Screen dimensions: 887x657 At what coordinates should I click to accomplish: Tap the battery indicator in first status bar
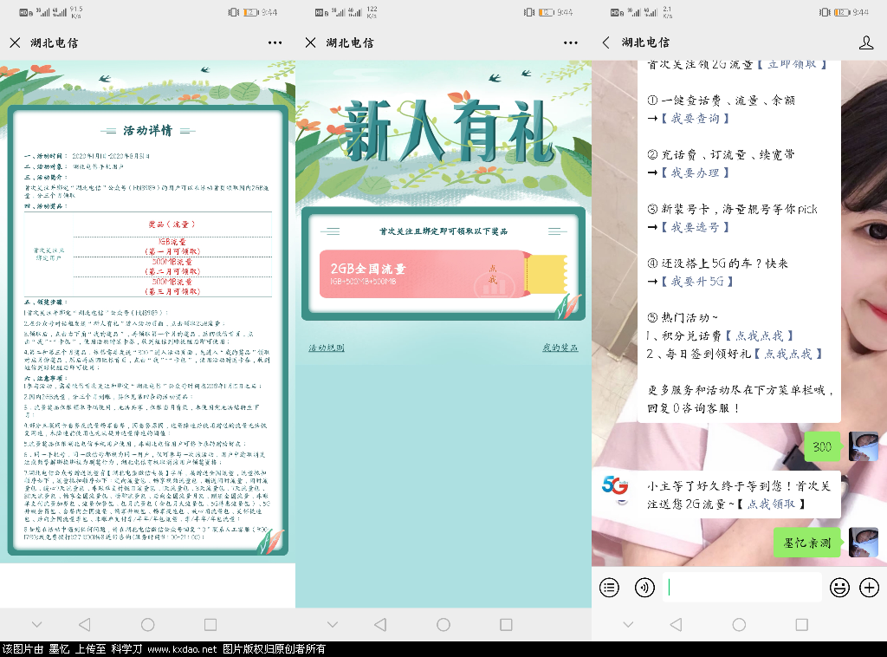250,12
